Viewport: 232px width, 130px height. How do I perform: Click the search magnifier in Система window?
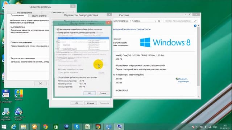click(x=195, y=21)
